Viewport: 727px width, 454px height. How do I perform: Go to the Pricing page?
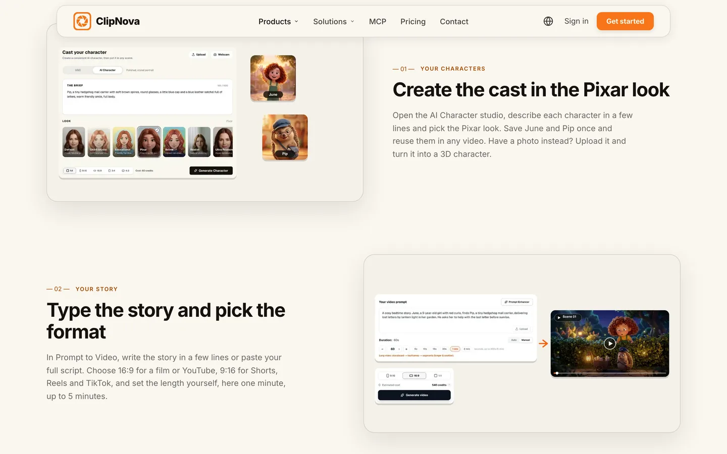413,22
